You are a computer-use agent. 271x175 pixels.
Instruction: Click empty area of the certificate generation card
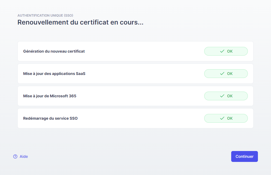coord(144,51)
